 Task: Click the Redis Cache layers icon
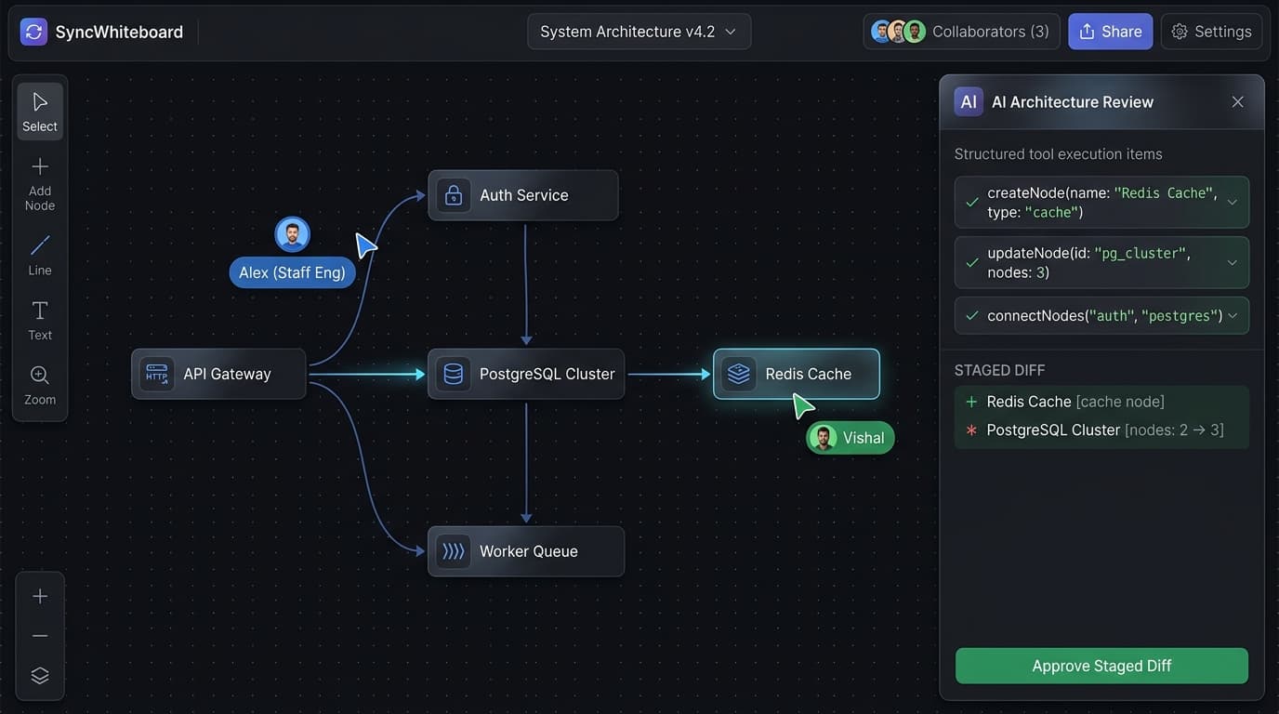pyautogui.click(x=739, y=374)
